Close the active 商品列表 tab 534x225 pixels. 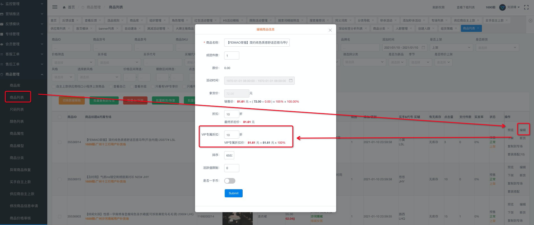pos(478,28)
